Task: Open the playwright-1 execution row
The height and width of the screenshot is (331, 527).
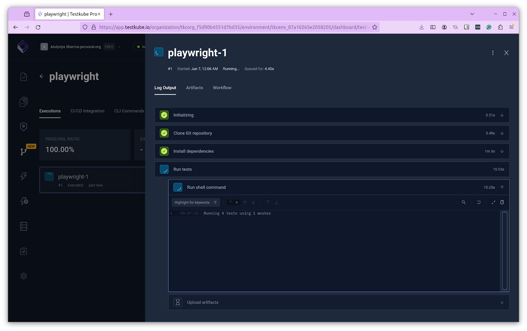Action: point(93,180)
